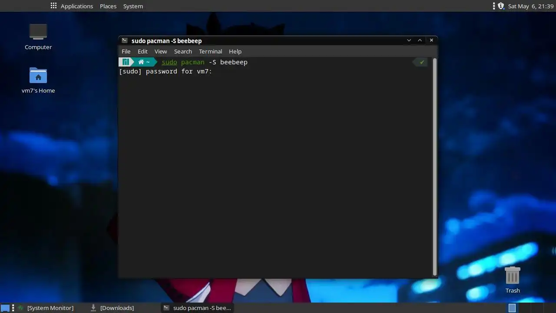Click the home segment of the shell prompt
The image size is (556, 313).
(x=144, y=62)
